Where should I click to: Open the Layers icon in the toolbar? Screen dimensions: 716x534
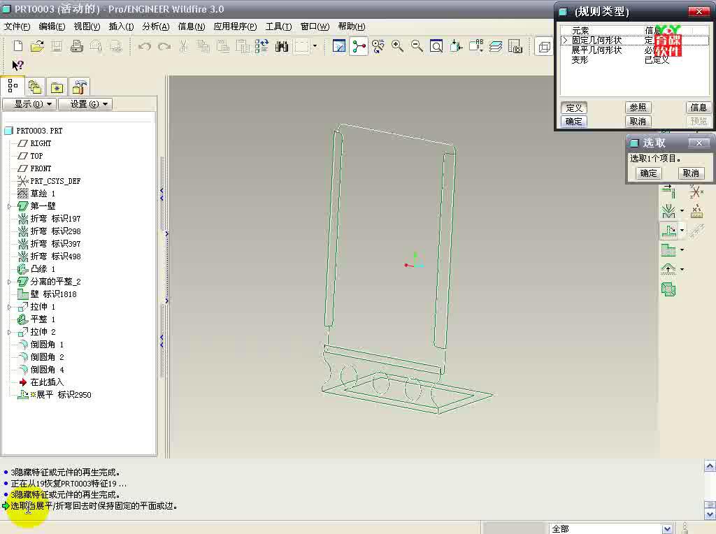(x=496, y=46)
